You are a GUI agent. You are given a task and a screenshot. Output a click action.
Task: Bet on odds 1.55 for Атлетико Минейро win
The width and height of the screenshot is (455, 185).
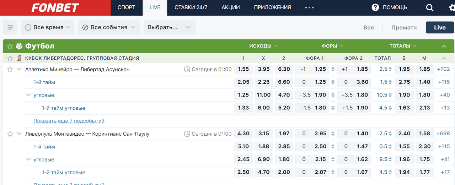[x=243, y=69]
